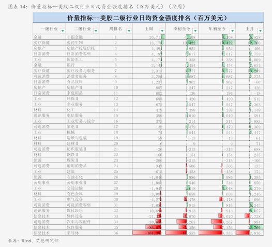Select the 建筑 cell
The width and height of the screenshot is (272, 247).
83,171
